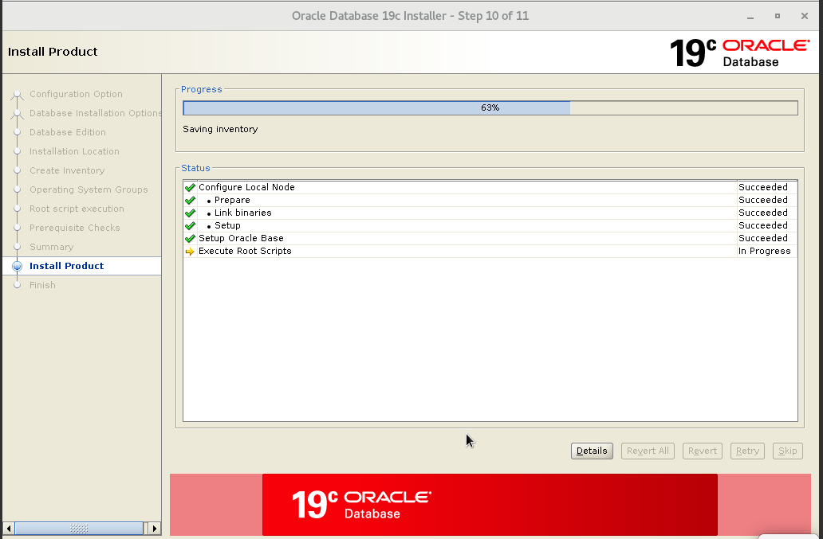Image resolution: width=823 pixels, height=539 pixels.
Task: Click the Revert All button
Action: click(648, 451)
